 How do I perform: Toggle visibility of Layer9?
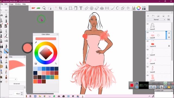[x=148, y=33]
